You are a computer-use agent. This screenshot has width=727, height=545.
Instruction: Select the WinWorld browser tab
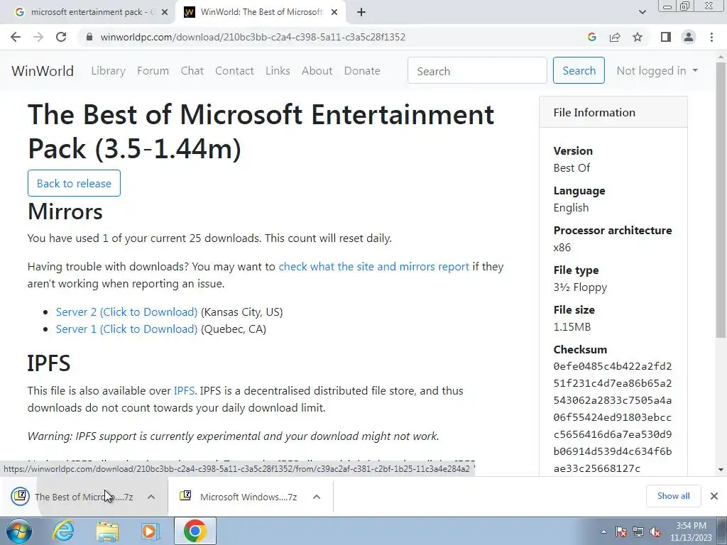[x=260, y=12]
